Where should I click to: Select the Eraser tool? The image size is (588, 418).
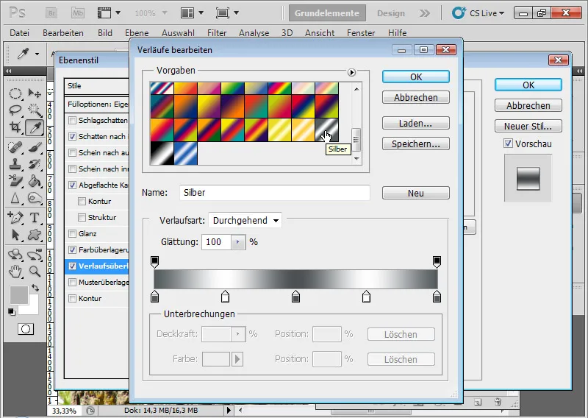(x=15, y=181)
